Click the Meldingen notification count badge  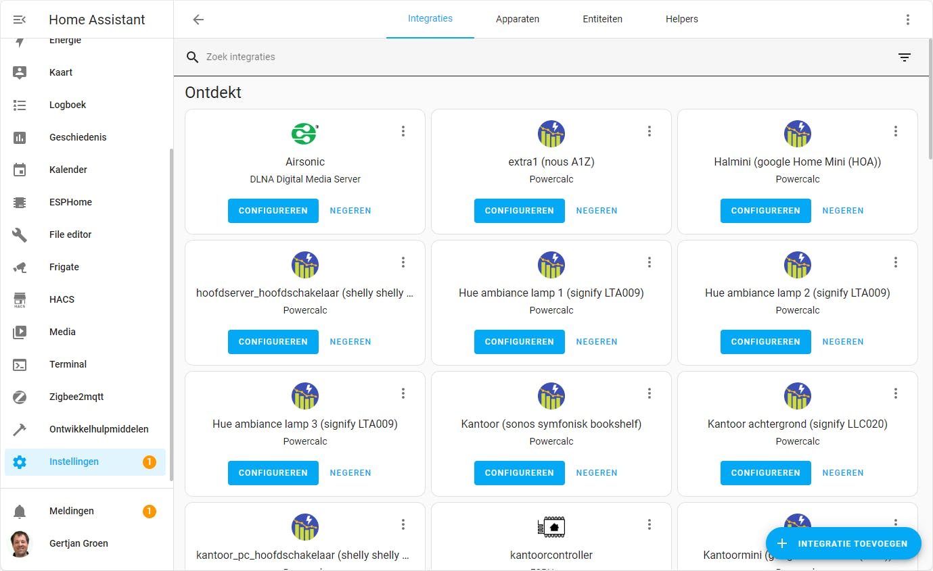click(150, 512)
